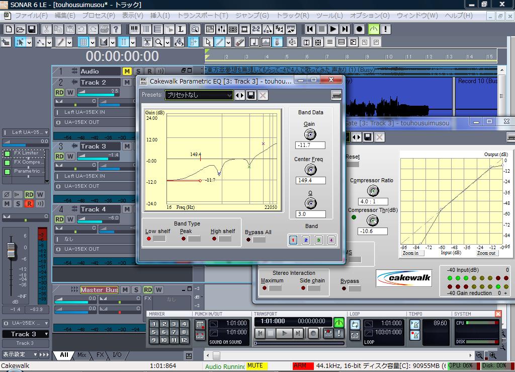Click Zoom out on compressor graph
This screenshot has height=372, width=515.
click(x=486, y=253)
